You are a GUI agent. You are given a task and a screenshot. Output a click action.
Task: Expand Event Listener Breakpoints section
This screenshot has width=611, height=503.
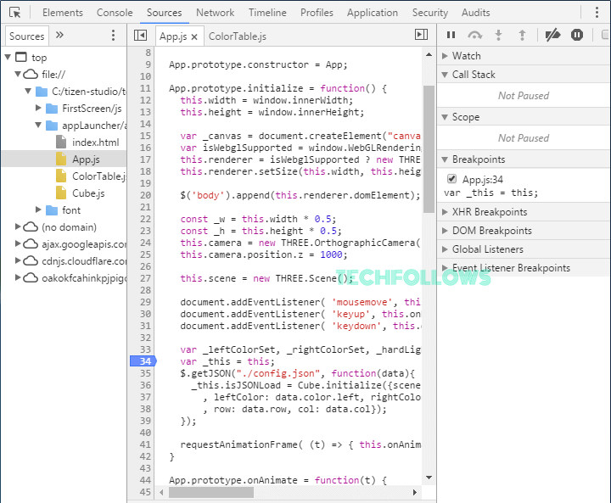click(524, 268)
